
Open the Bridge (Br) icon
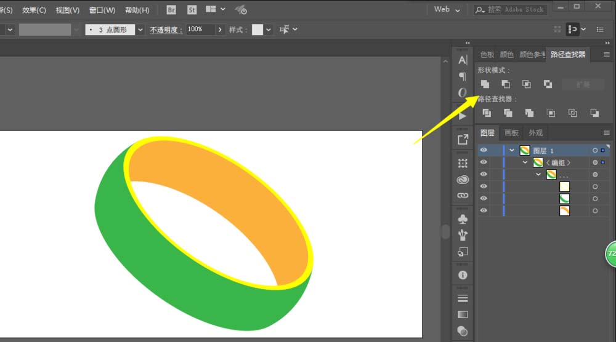(171, 10)
